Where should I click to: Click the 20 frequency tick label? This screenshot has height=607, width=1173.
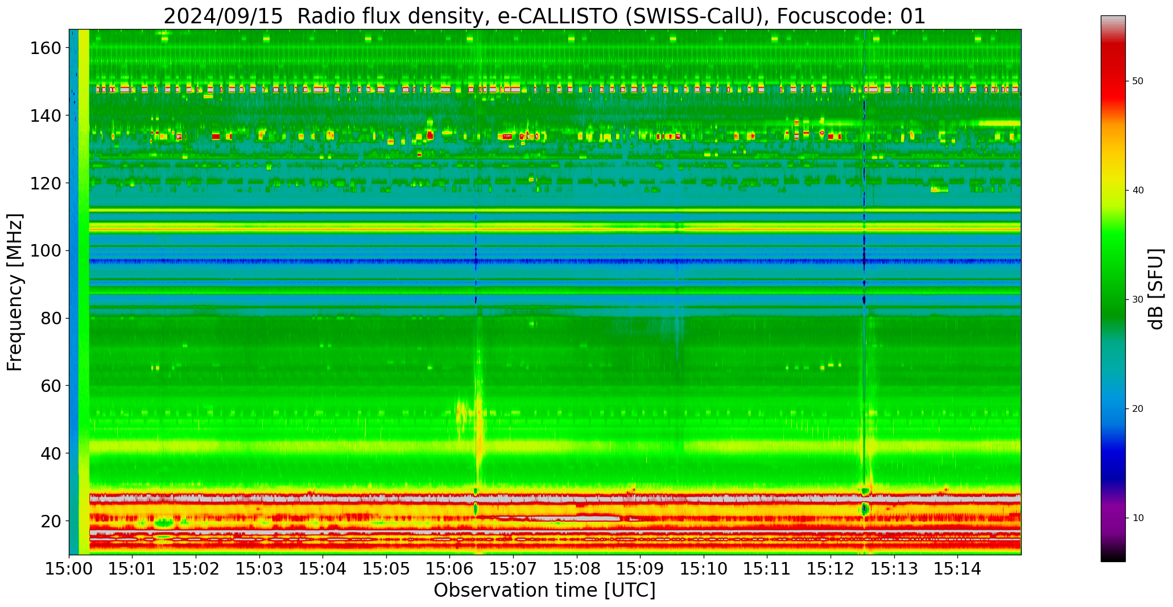(x=51, y=521)
